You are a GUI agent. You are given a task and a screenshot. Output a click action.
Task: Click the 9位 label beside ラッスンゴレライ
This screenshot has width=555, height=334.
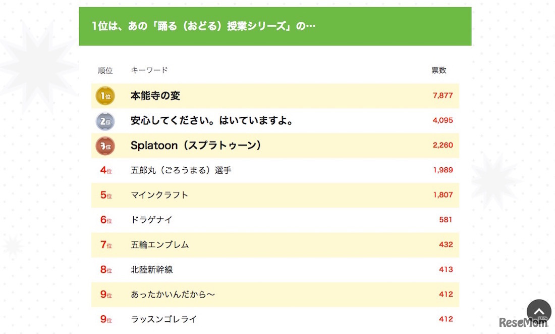[105, 319]
